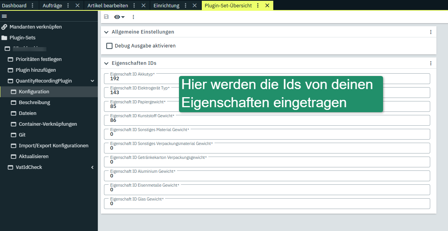Collapse the Eigenschaften IDs section
Viewport: 448px width, 231px height.
106,63
